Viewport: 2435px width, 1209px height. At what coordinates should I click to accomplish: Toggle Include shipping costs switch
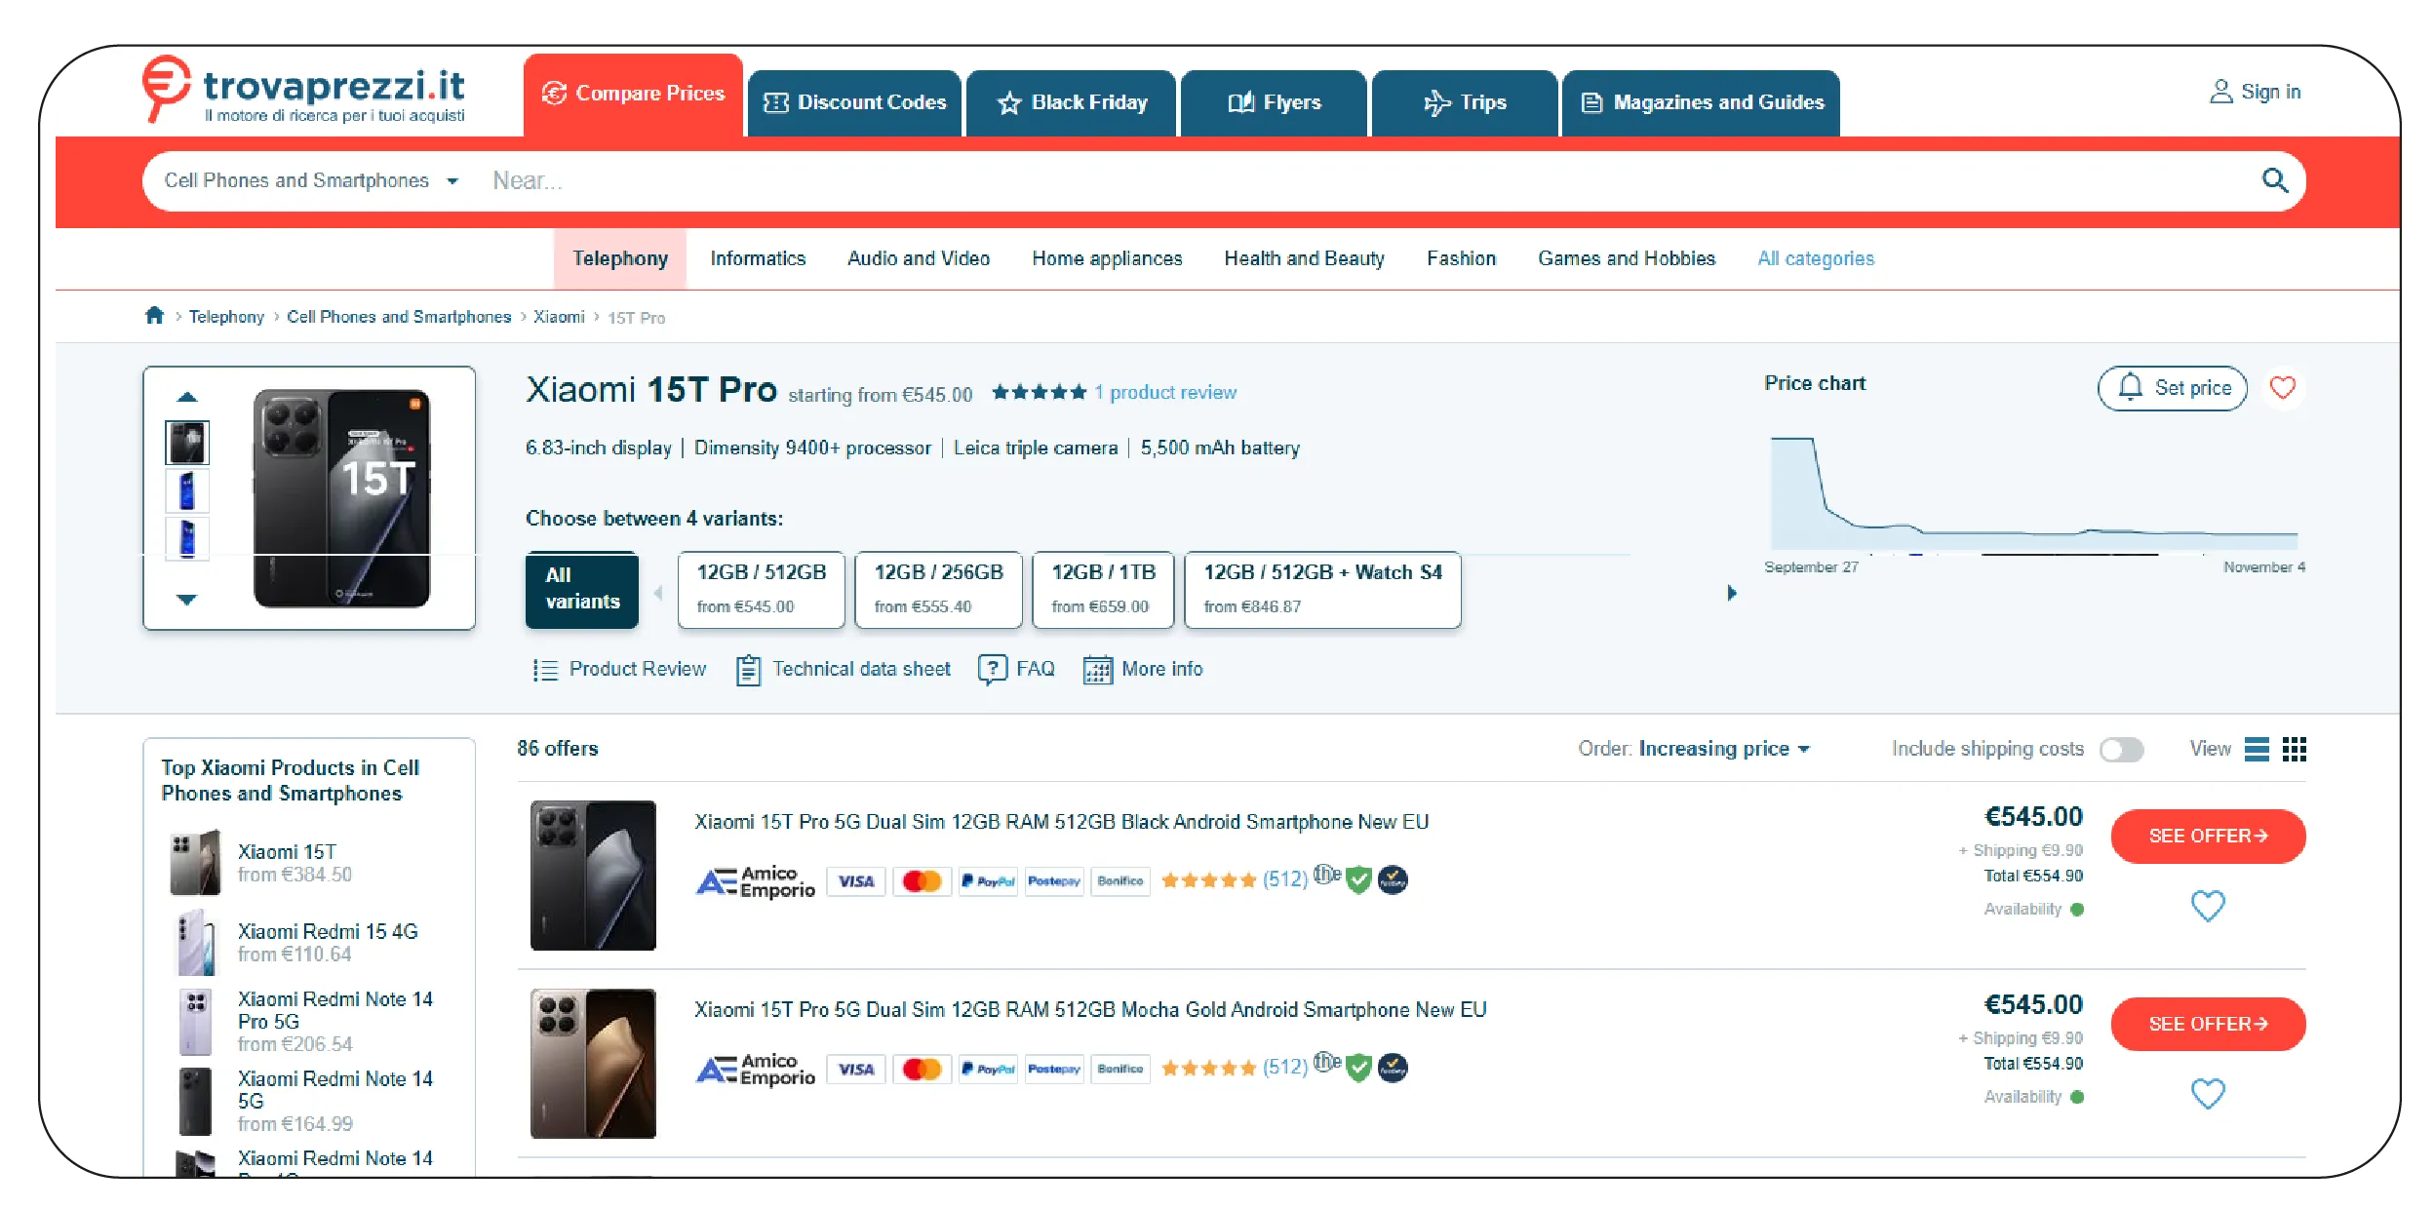tap(2122, 749)
